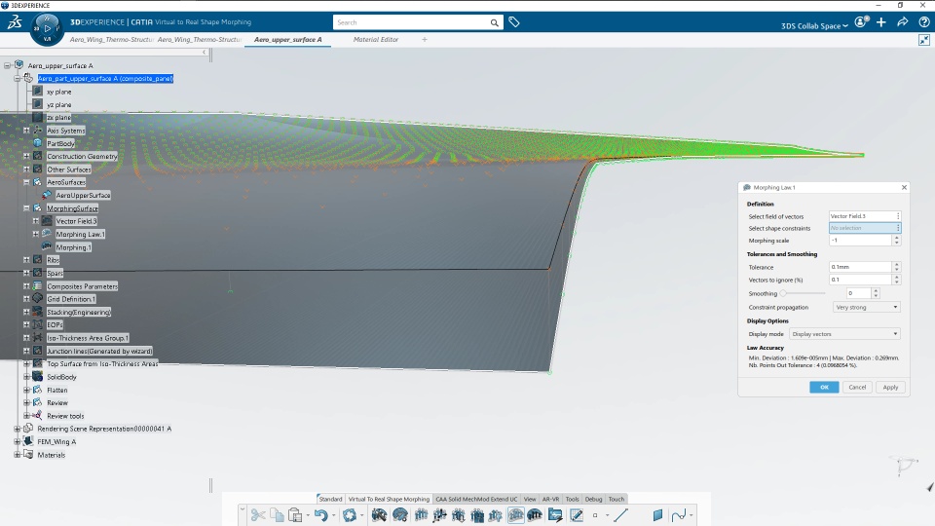Viewport: 935px width, 526px height.
Task: Close the Morphing Law.1 dialog
Action: coord(904,187)
